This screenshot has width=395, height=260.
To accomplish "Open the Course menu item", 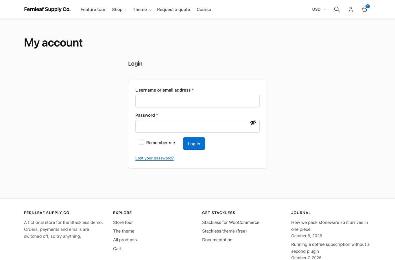I will pos(204,10).
